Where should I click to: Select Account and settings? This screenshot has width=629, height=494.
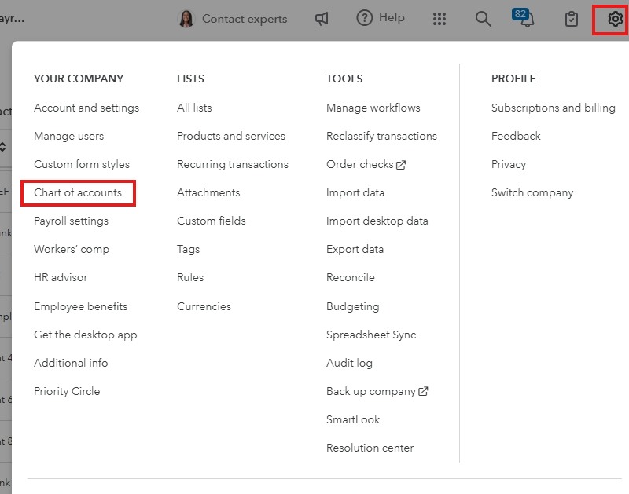point(86,108)
